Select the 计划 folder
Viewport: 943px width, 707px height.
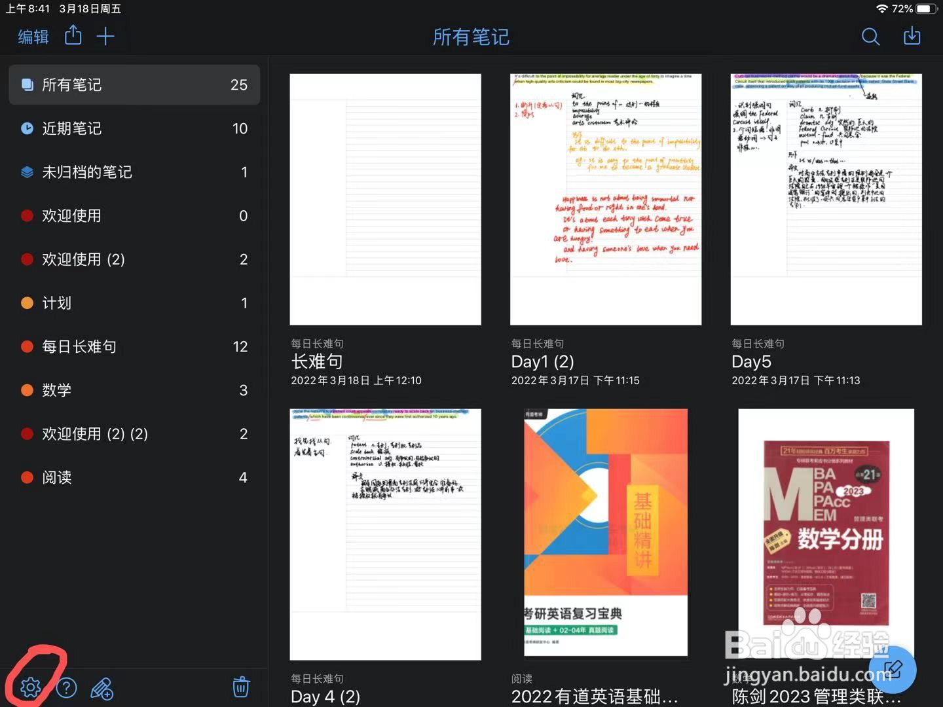(x=134, y=303)
